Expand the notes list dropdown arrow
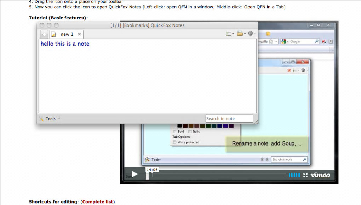The image size is (361, 205). 233,34
